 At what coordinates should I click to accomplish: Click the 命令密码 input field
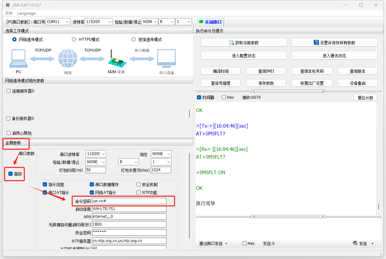tap(129, 201)
